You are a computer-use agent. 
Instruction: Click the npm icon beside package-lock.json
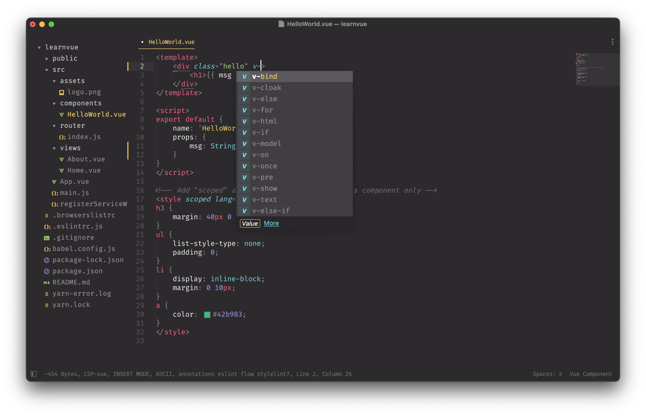pos(46,260)
